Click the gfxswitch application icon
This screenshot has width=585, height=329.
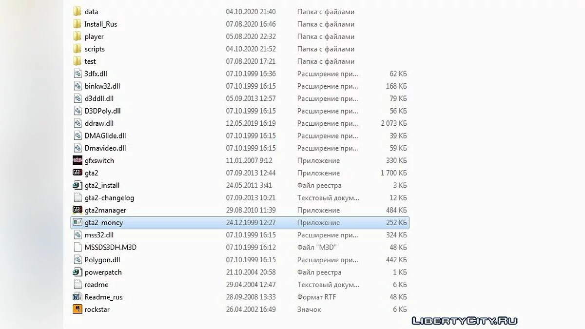pos(77,160)
